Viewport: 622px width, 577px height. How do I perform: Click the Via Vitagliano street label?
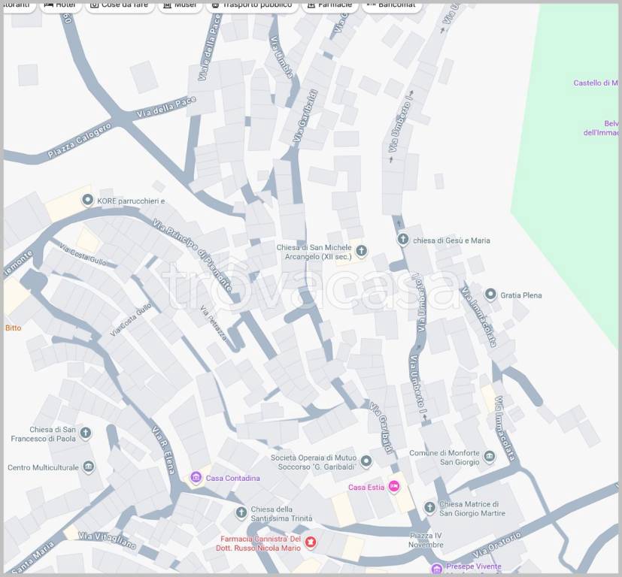[x=107, y=540]
